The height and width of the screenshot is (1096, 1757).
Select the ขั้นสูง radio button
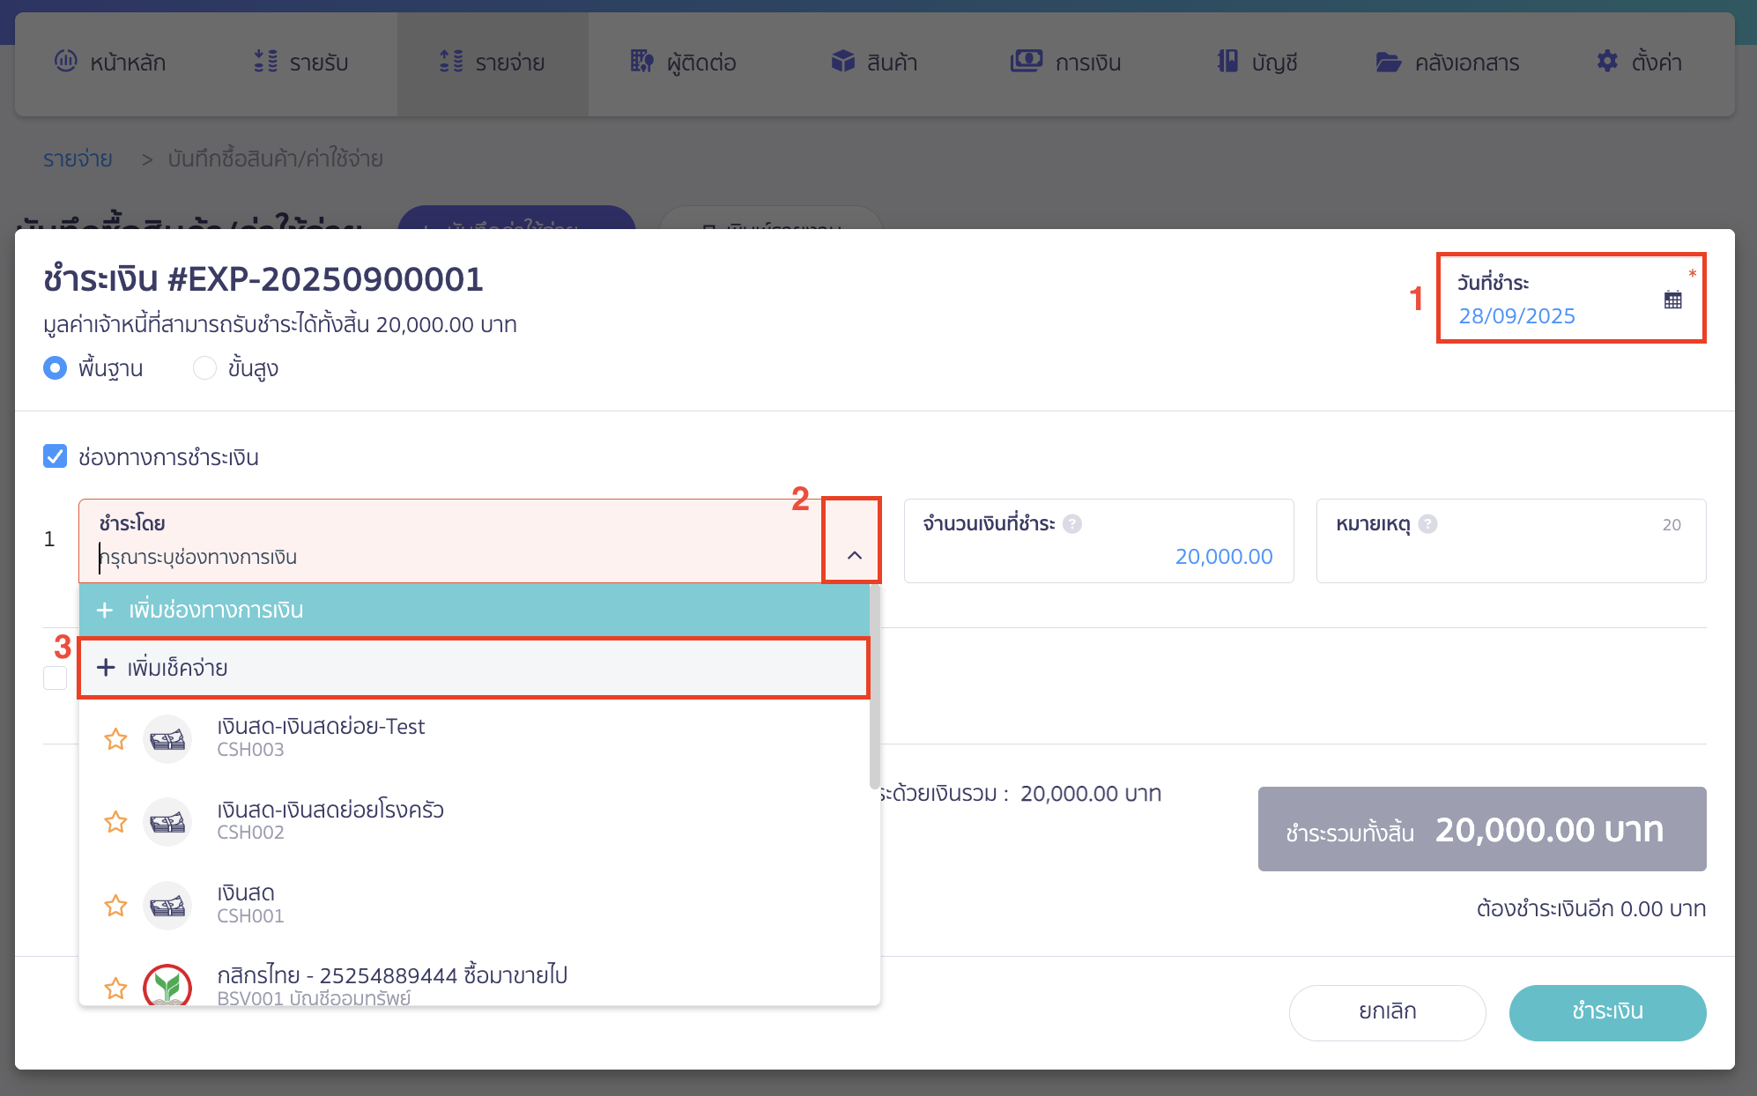tap(204, 368)
